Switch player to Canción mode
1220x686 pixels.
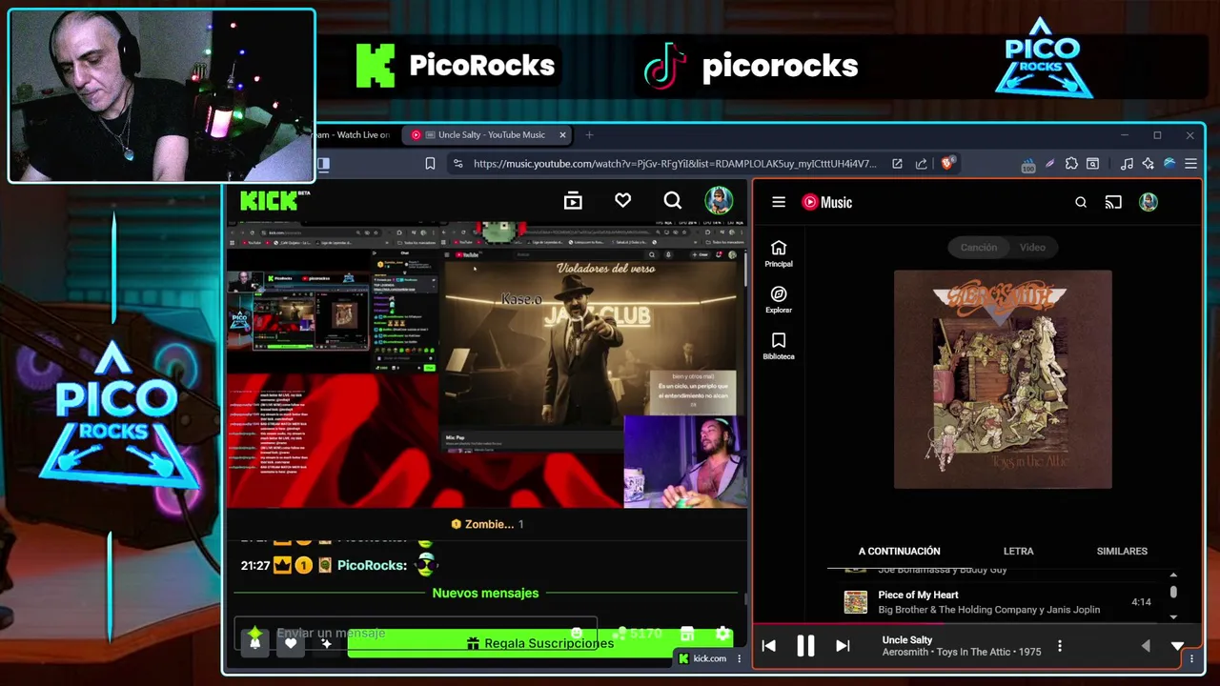pyautogui.click(x=978, y=248)
